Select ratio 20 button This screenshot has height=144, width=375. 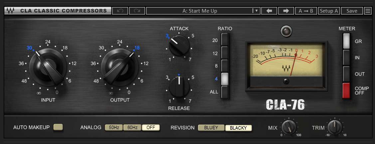pyautogui.click(x=225, y=40)
